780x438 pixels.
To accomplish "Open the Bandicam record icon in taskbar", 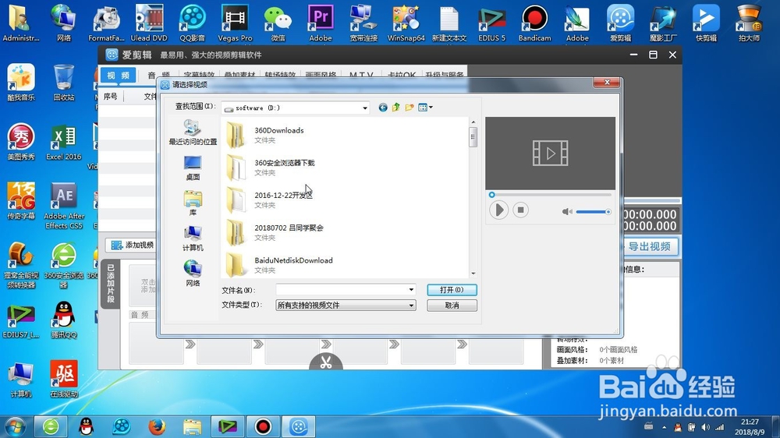I will click(263, 426).
